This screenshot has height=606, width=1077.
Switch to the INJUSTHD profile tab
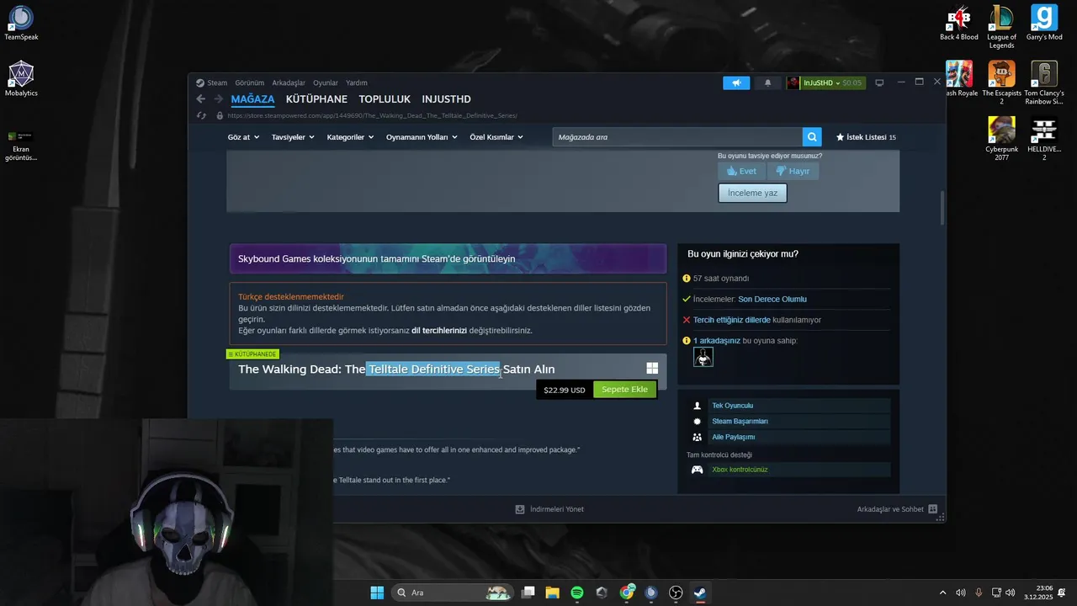[446, 99]
